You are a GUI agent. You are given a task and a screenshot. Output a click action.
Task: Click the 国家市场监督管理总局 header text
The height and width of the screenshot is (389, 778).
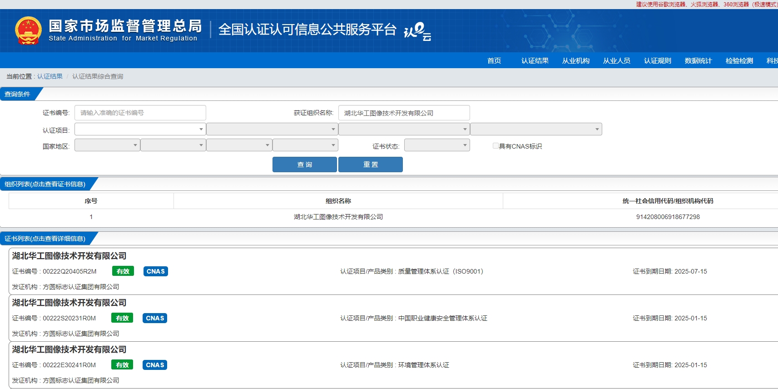[x=125, y=26]
